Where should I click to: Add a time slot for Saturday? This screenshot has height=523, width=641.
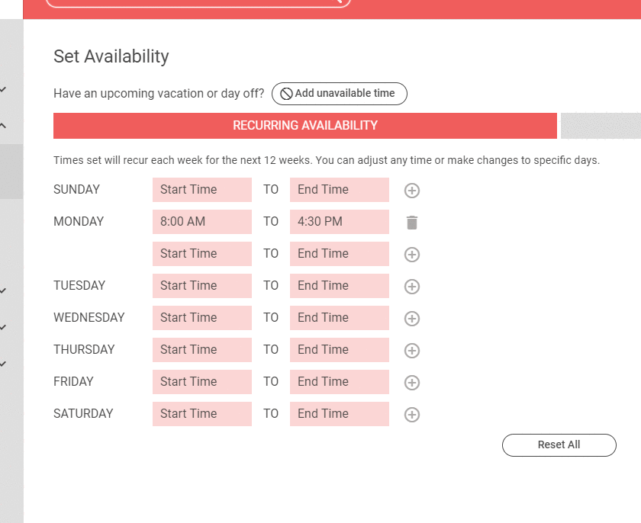tap(412, 415)
